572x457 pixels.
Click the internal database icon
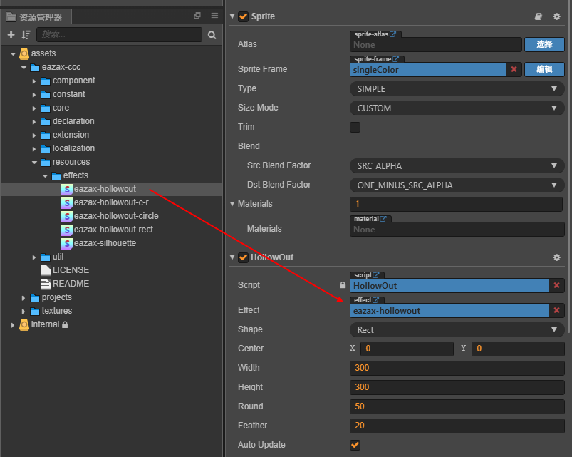pos(24,324)
